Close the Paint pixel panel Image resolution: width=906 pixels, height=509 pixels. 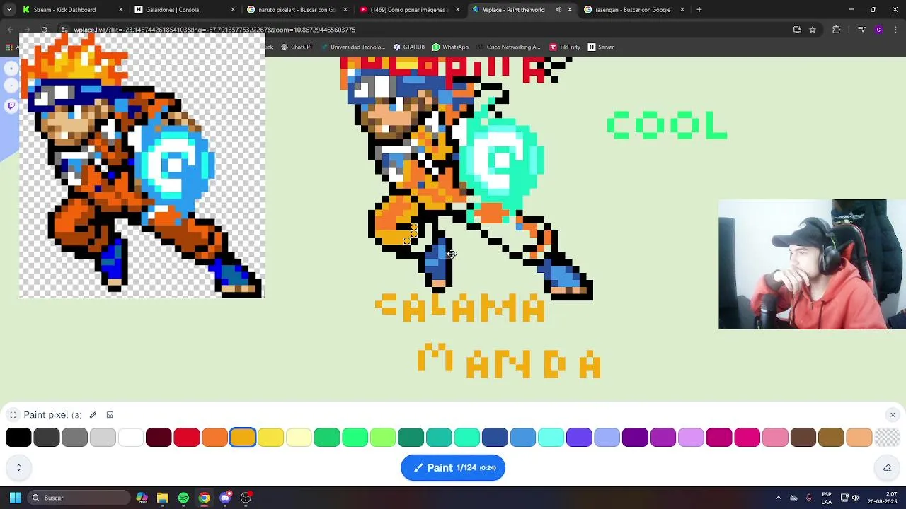tap(893, 415)
